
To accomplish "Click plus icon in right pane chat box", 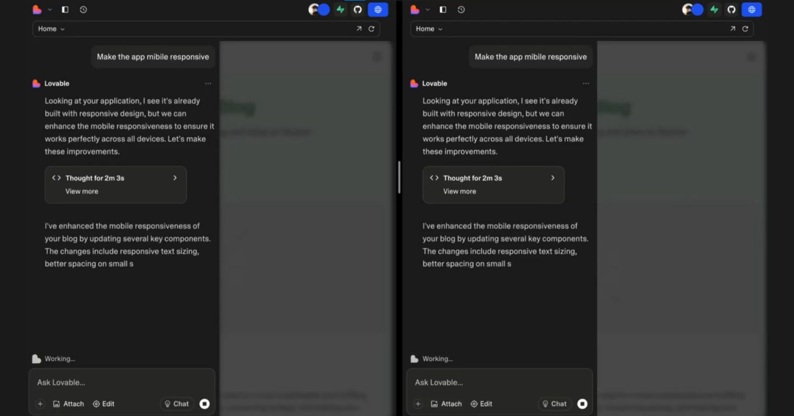I will [418, 404].
